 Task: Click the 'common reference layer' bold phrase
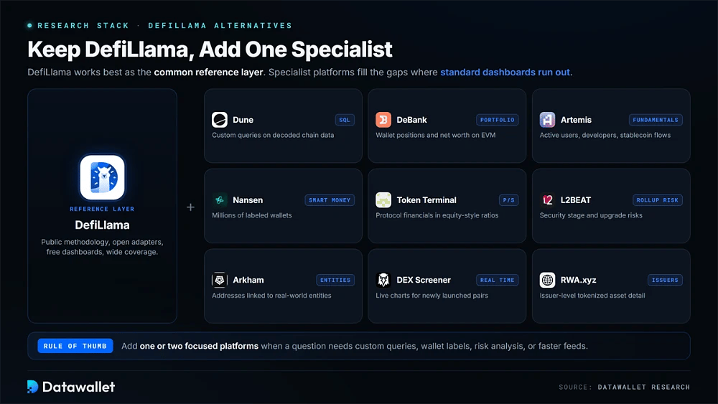point(208,72)
